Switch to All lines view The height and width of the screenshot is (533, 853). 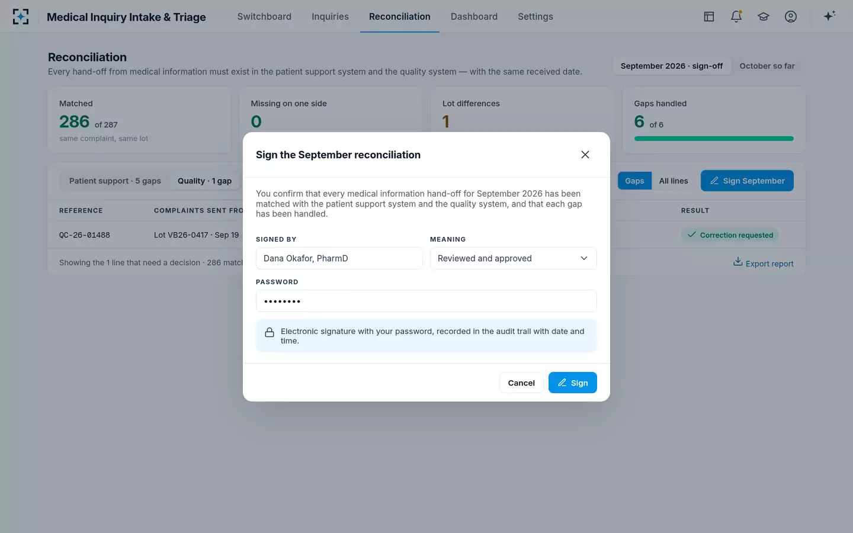[674, 181]
